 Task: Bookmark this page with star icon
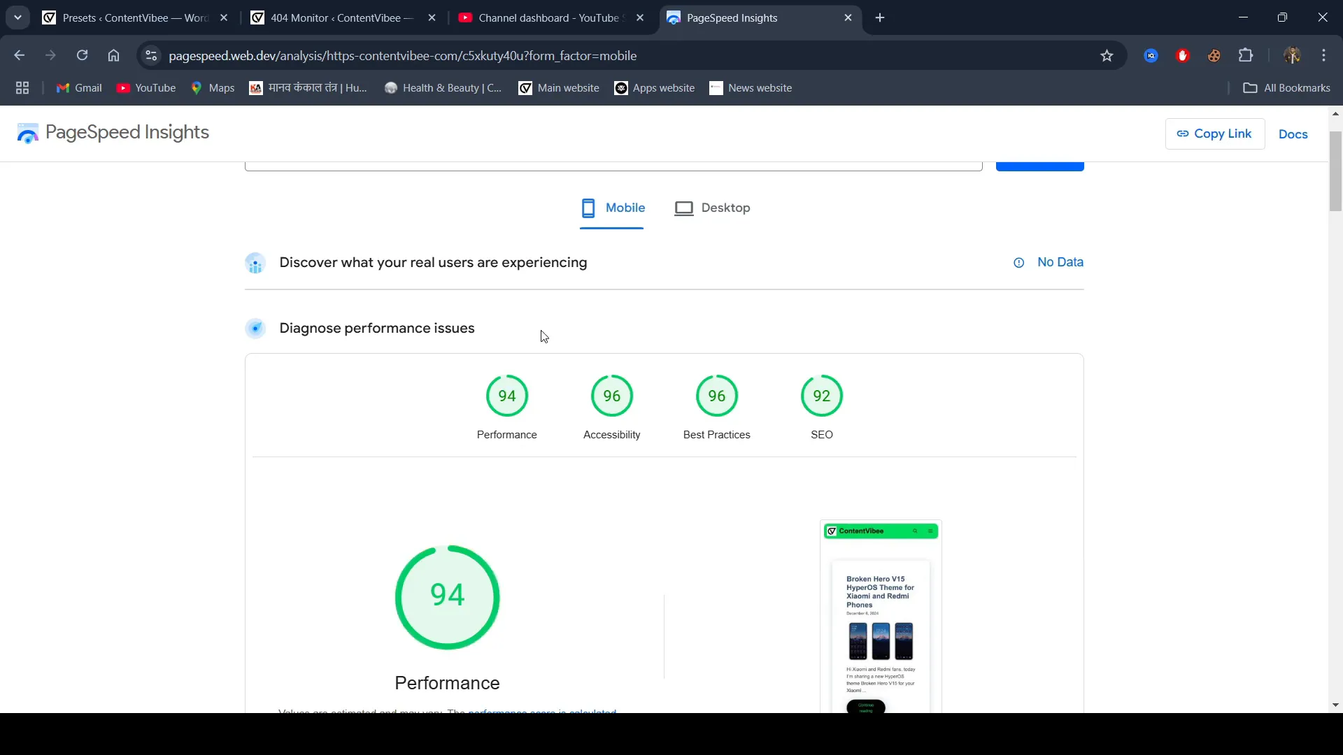pos(1107,55)
